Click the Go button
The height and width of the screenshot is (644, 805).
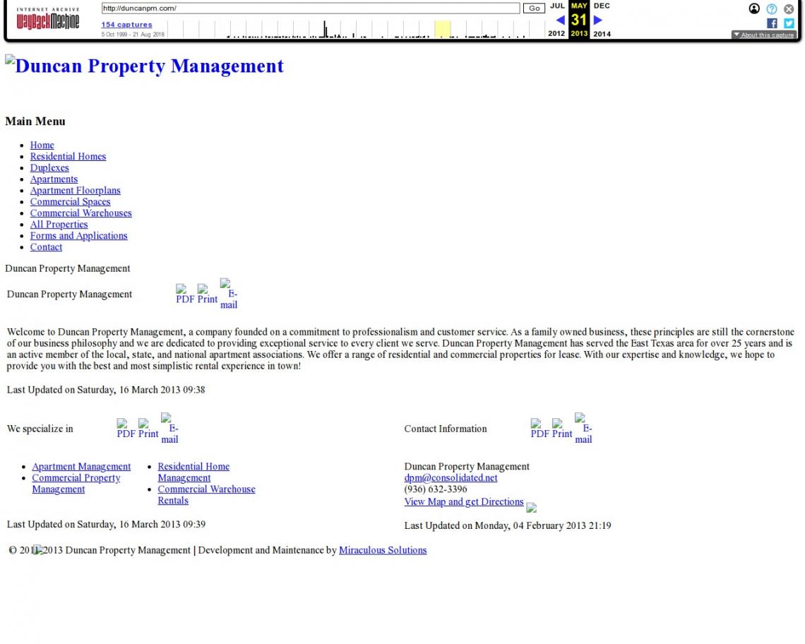(534, 8)
